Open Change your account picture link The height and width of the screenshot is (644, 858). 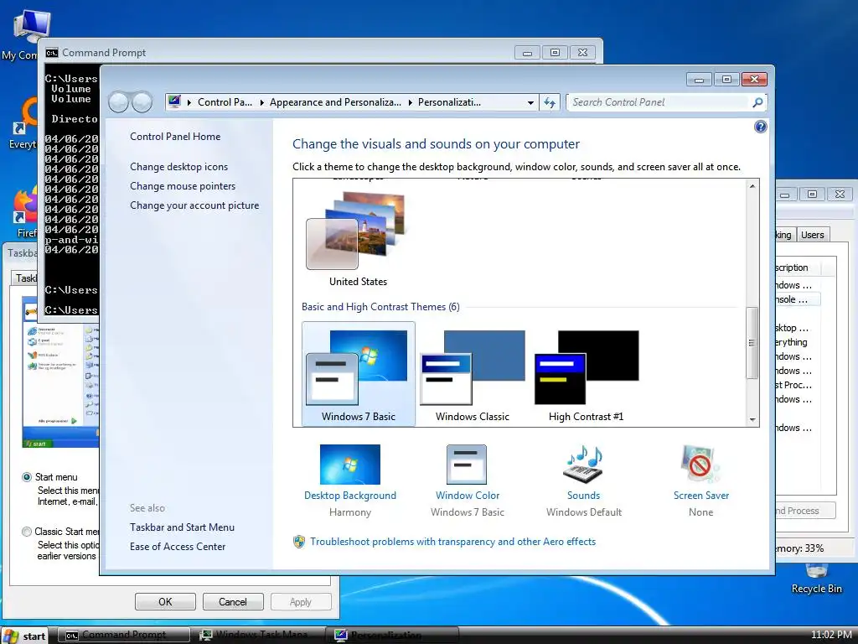pos(194,205)
